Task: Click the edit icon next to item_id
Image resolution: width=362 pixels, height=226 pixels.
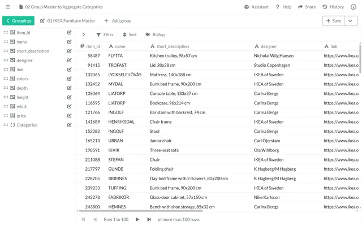Action: 70,33
